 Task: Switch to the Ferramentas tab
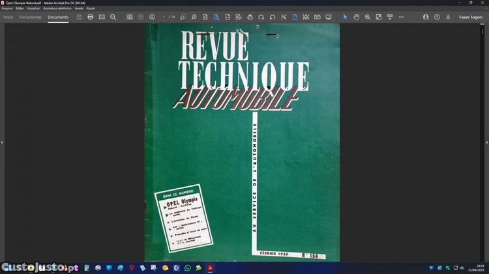point(31,17)
